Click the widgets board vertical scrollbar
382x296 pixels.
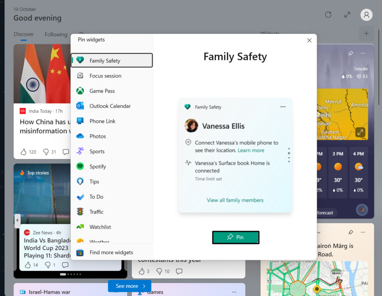[x=379, y=67]
